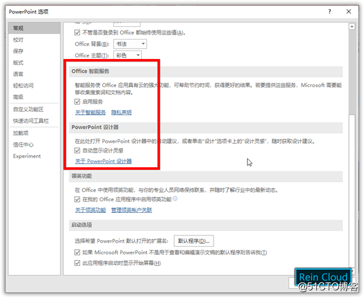This screenshot has width=364, height=298.
Task: Close the PowerPoint 选项 dialog
Action: click(349, 12)
